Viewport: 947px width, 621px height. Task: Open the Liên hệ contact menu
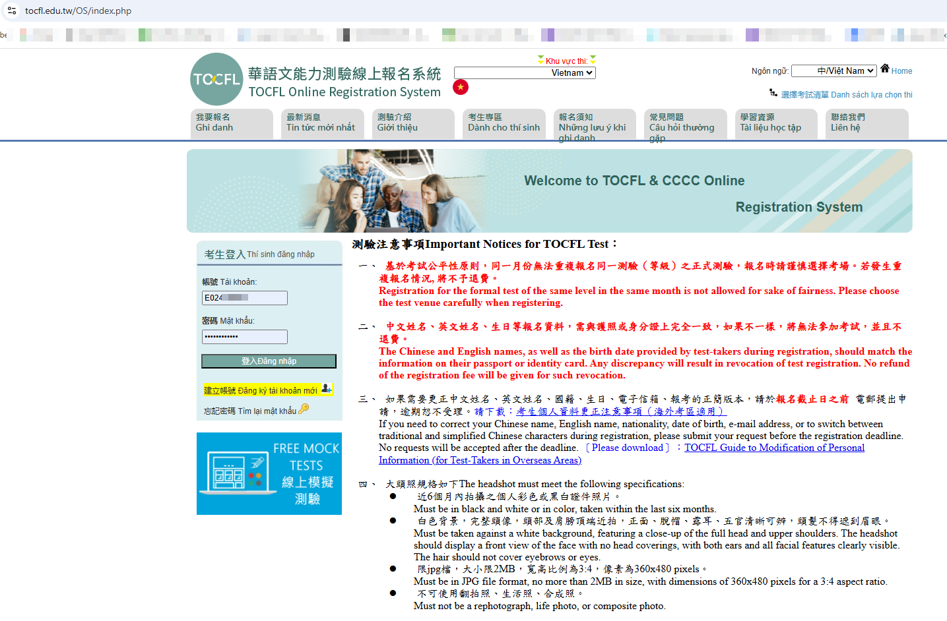(867, 124)
